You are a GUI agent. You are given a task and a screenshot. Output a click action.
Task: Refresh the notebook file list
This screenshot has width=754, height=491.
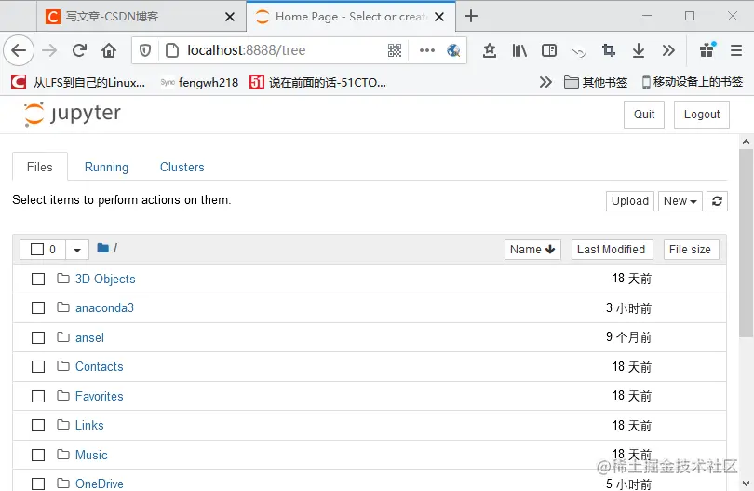pyautogui.click(x=717, y=200)
